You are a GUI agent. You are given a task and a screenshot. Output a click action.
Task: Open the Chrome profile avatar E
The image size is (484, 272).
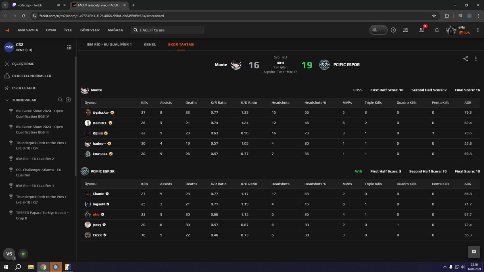click(x=469, y=16)
